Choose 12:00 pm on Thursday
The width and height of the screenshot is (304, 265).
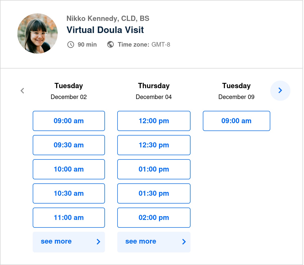click(x=154, y=121)
